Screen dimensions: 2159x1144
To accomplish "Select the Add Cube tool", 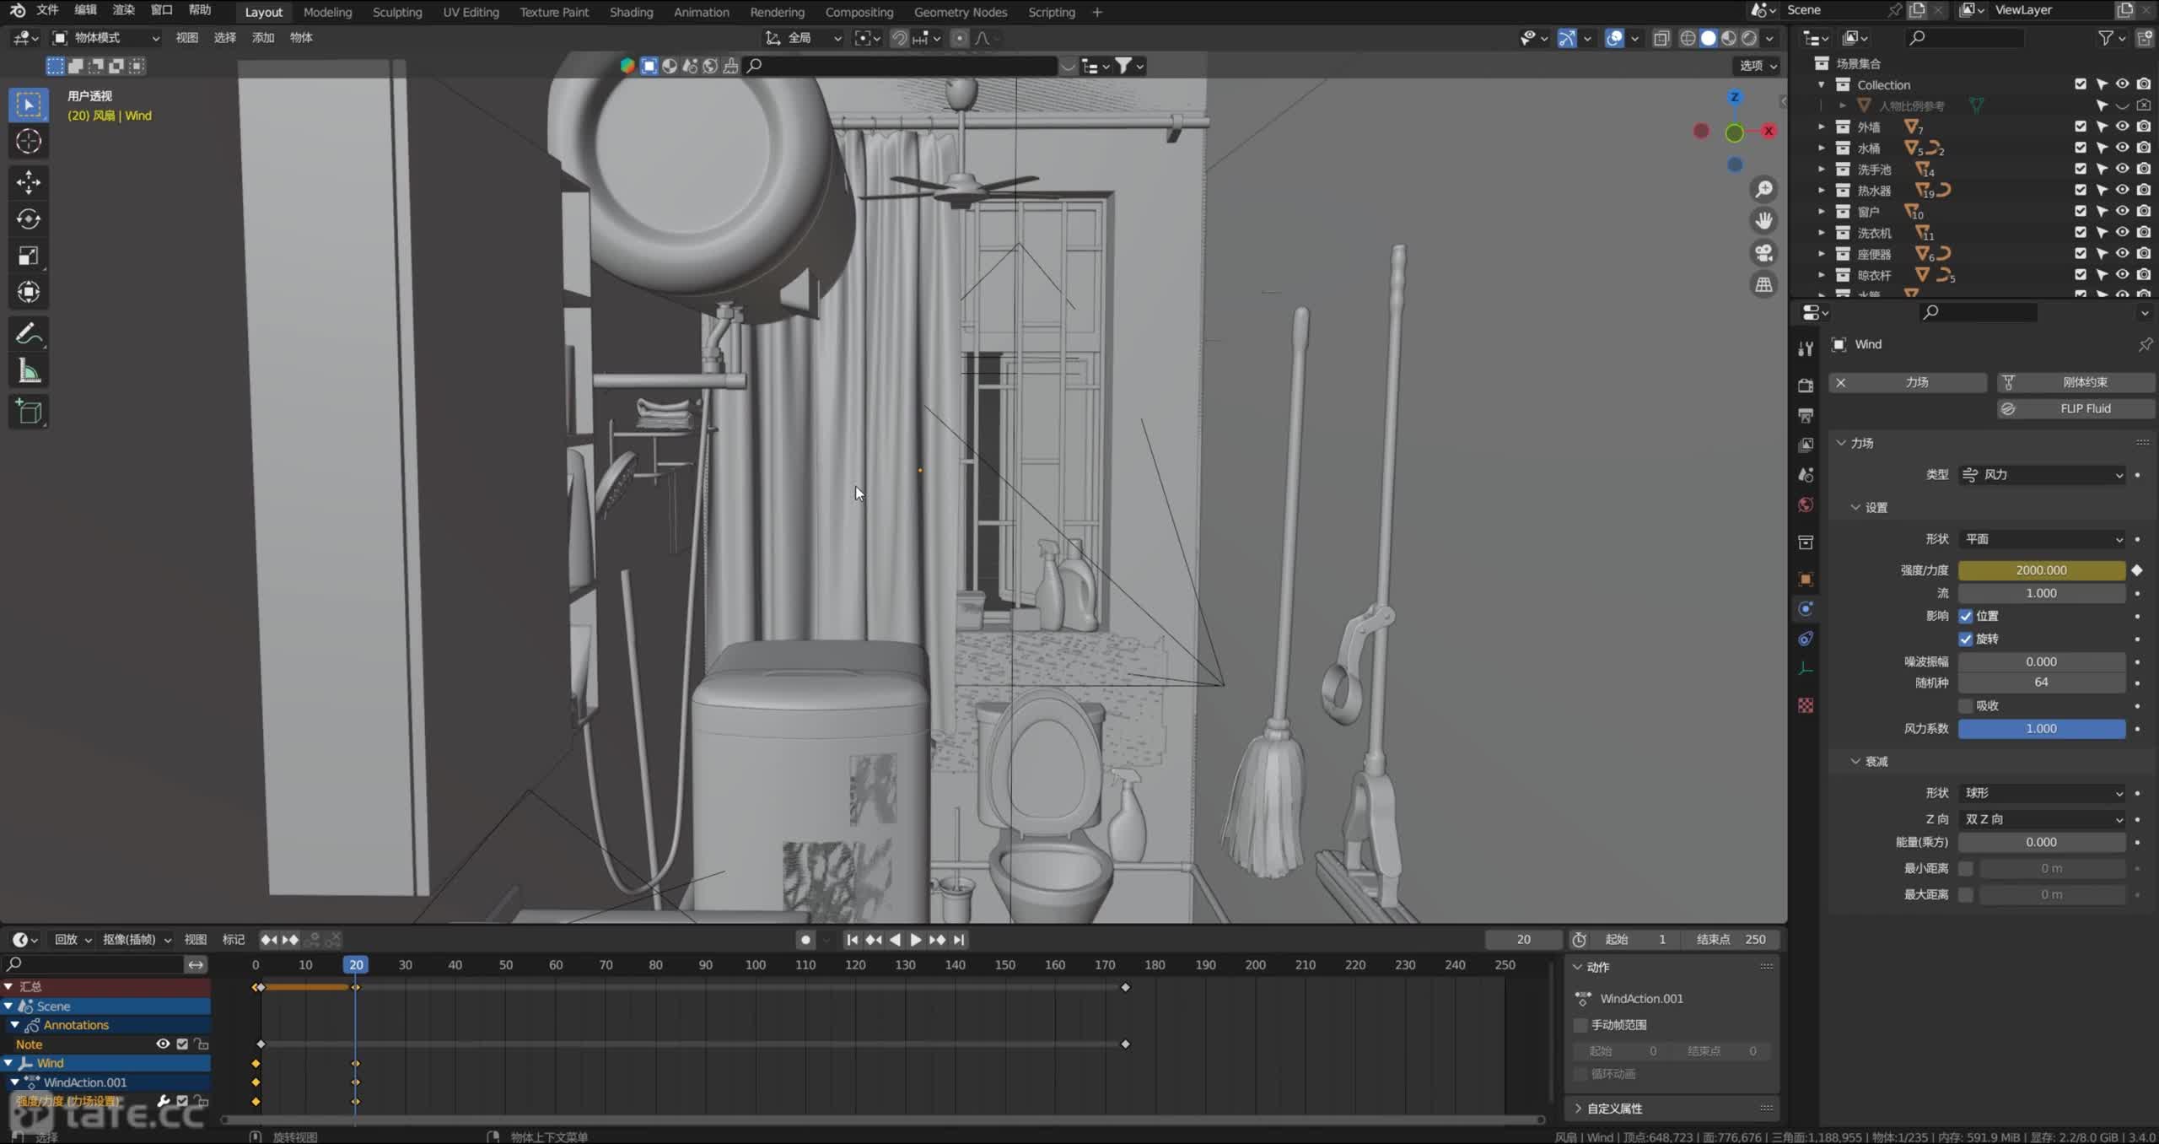I will tap(29, 412).
